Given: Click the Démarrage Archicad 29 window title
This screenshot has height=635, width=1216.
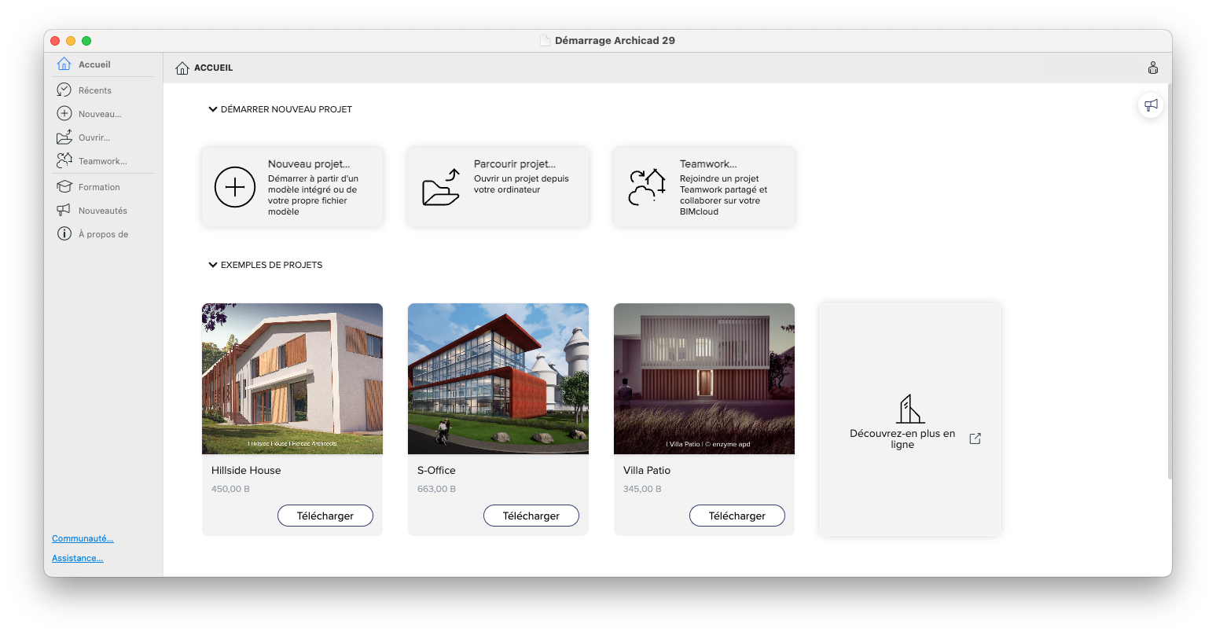Looking at the screenshot, I should 615,40.
